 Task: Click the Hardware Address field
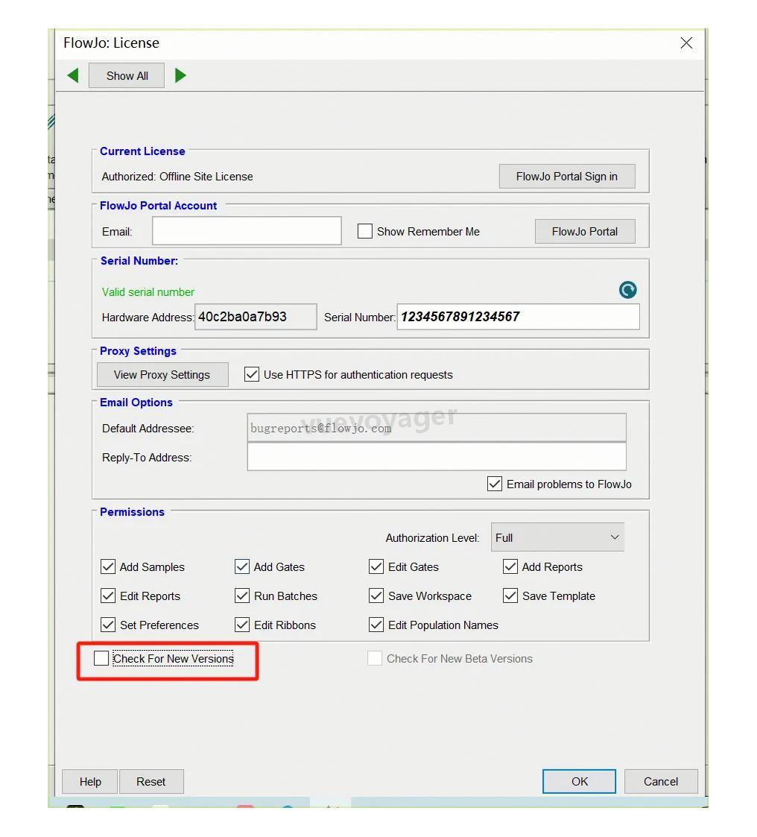pos(256,317)
